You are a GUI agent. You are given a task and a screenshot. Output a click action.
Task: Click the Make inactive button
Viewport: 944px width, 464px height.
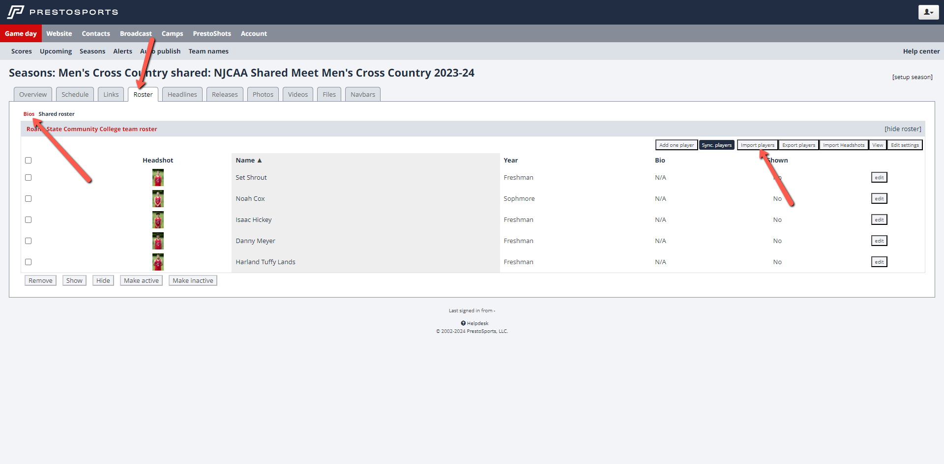(x=193, y=280)
